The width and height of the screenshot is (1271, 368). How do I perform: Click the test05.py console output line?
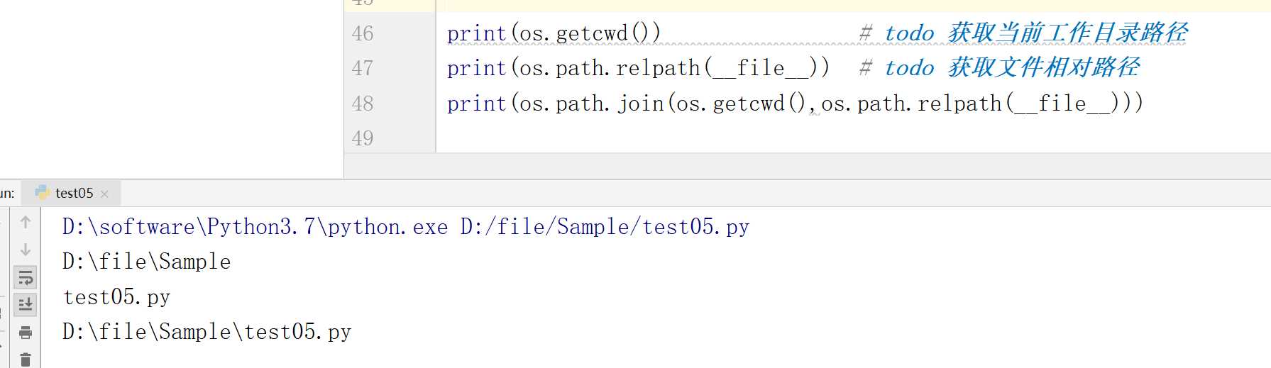(x=116, y=297)
